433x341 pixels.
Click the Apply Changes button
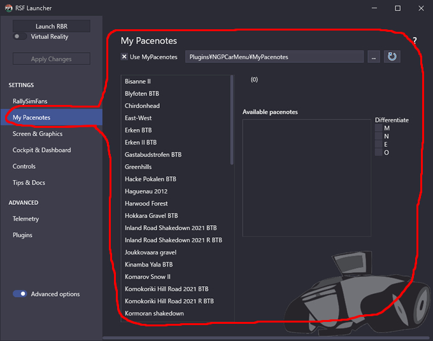[52, 59]
